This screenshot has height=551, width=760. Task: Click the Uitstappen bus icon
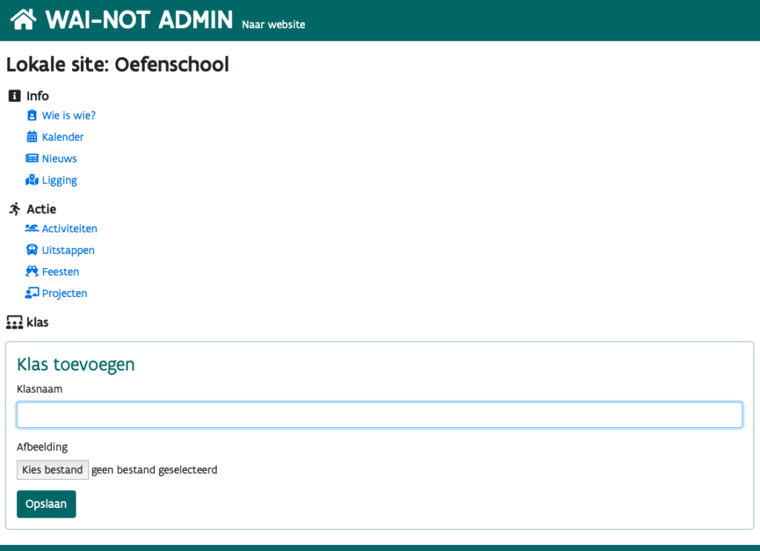[x=32, y=250]
